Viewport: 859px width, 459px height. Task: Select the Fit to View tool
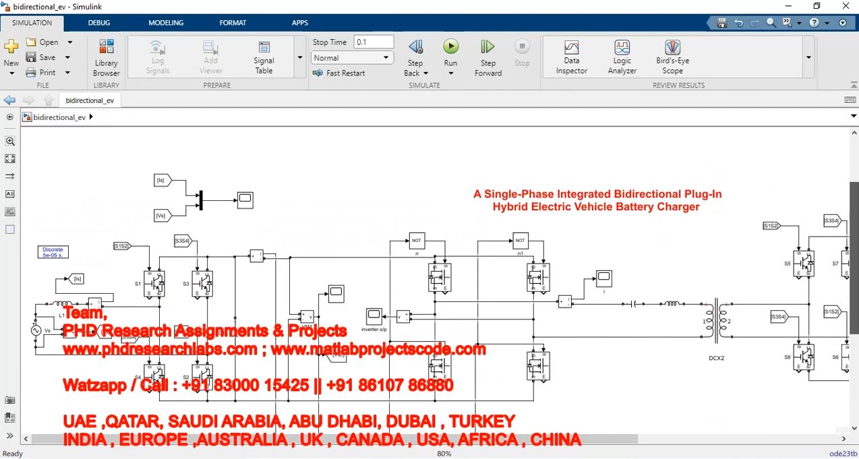coord(10,159)
